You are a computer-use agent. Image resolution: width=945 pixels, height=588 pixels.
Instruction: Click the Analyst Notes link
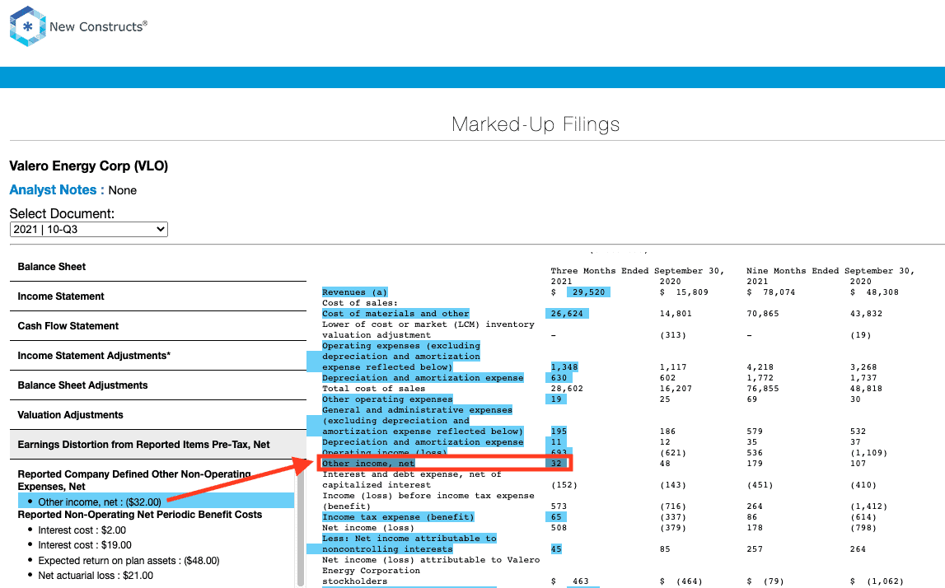(x=57, y=189)
